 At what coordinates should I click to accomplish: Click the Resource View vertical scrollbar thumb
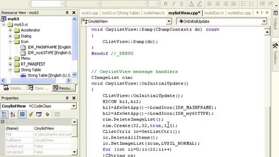[x=75, y=41]
